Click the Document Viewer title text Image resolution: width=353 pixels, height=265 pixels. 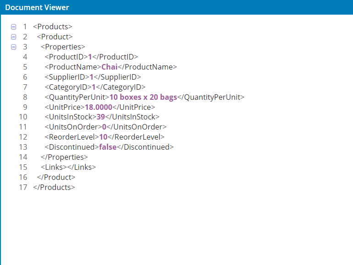tap(37, 7)
